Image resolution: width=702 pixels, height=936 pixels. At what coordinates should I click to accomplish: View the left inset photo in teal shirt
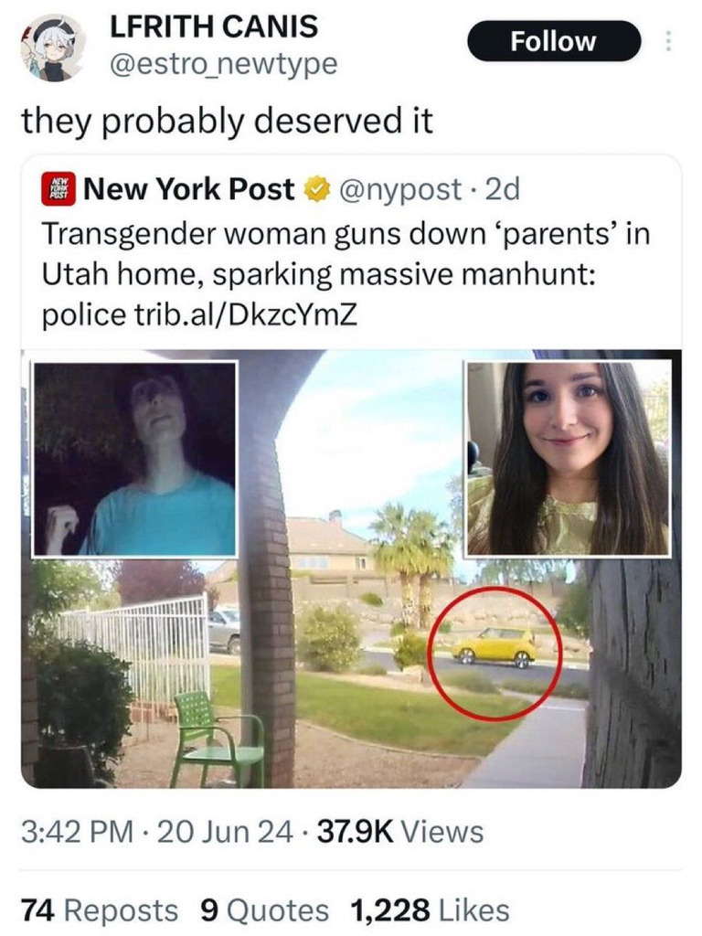135,459
